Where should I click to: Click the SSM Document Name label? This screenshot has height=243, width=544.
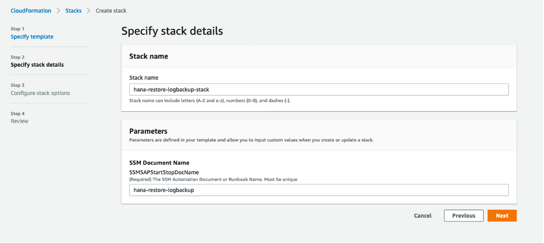(x=159, y=163)
